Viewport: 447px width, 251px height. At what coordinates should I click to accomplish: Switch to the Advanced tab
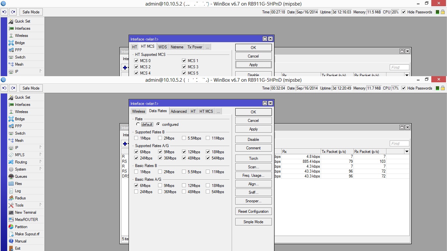(179, 111)
